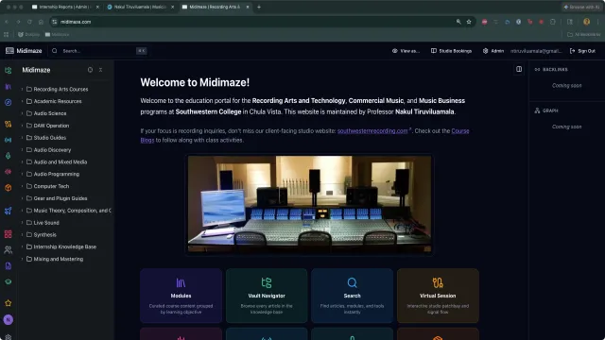Image resolution: width=605 pixels, height=340 pixels.
Task: Click the users group icon in left rail
Action: pyautogui.click(x=9, y=249)
